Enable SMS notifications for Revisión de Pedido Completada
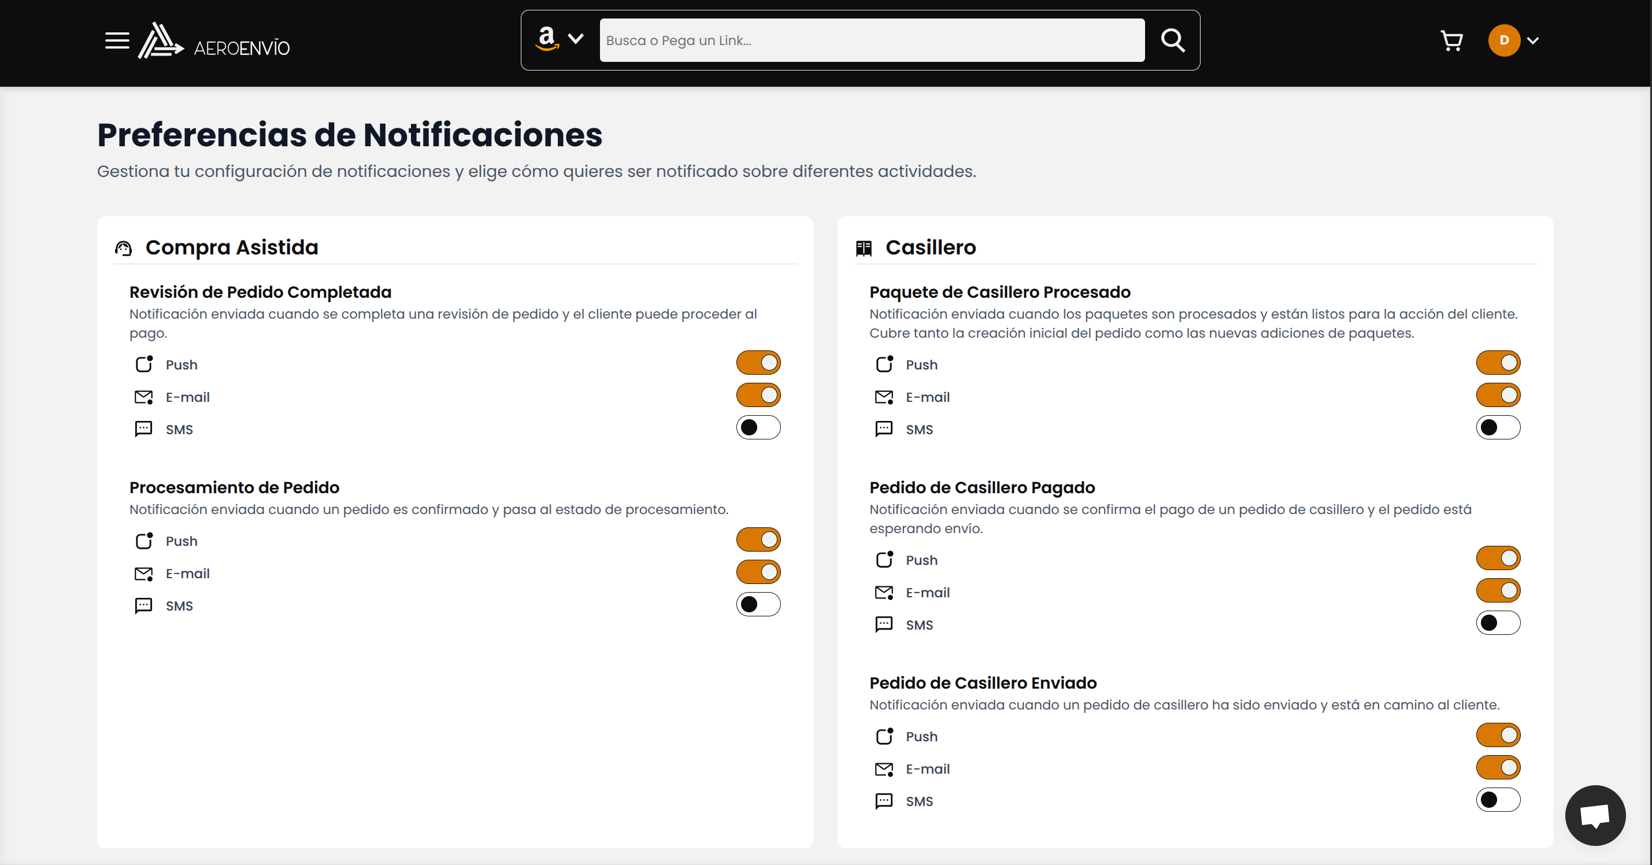Image resolution: width=1652 pixels, height=865 pixels. [x=759, y=428]
